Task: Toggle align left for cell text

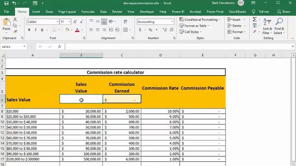Action: (91, 30)
